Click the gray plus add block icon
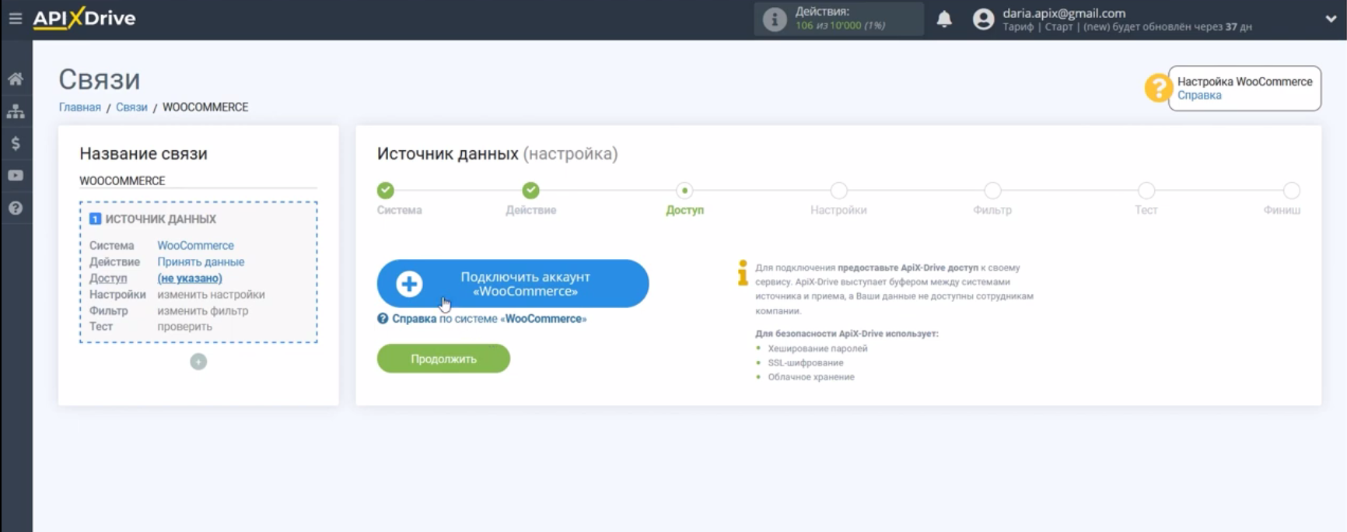This screenshot has width=1347, height=532. [198, 362]
